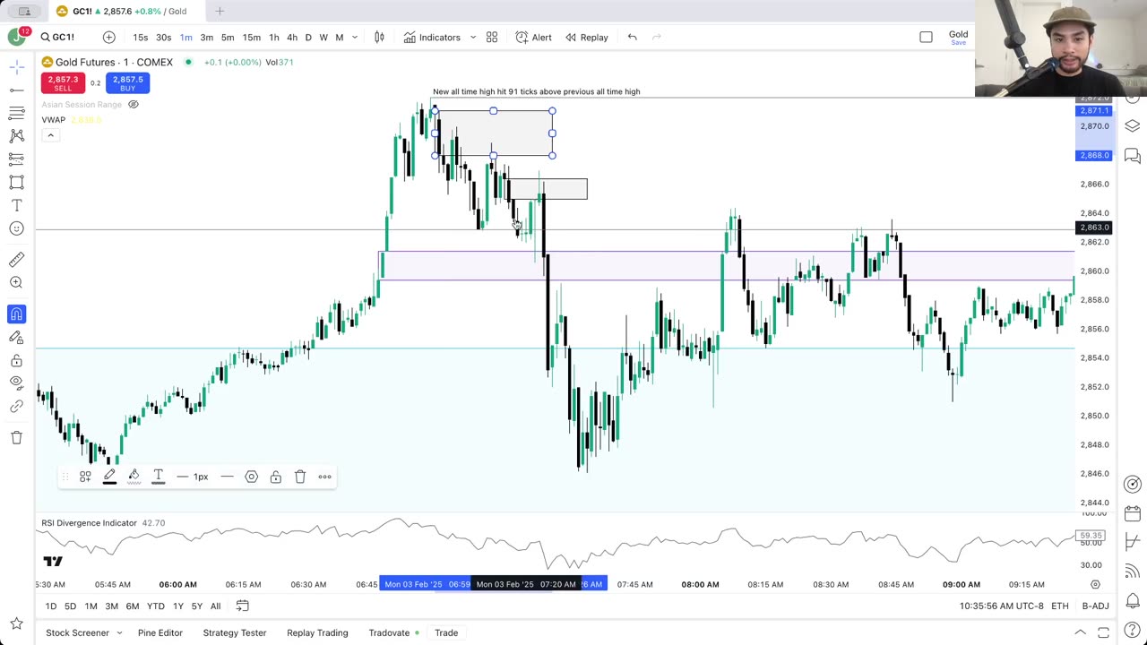Open the 10:35:56 AM UTC-8 timezone menu

pyautogui.click(x=1001, y=606)
